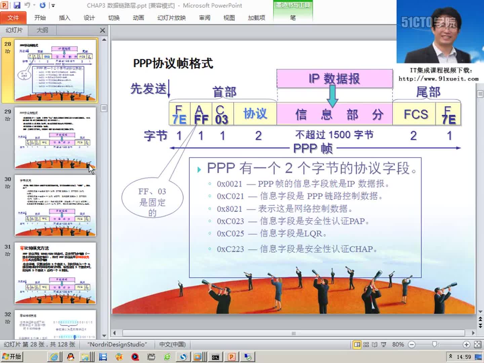
Task: Click the bullet line 0x8021 text
Action: [x=285, y=209]
